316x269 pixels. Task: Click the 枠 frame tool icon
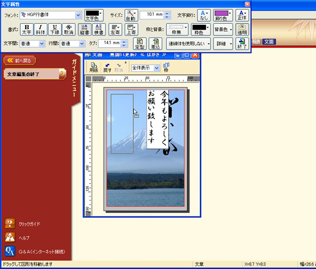166,68
